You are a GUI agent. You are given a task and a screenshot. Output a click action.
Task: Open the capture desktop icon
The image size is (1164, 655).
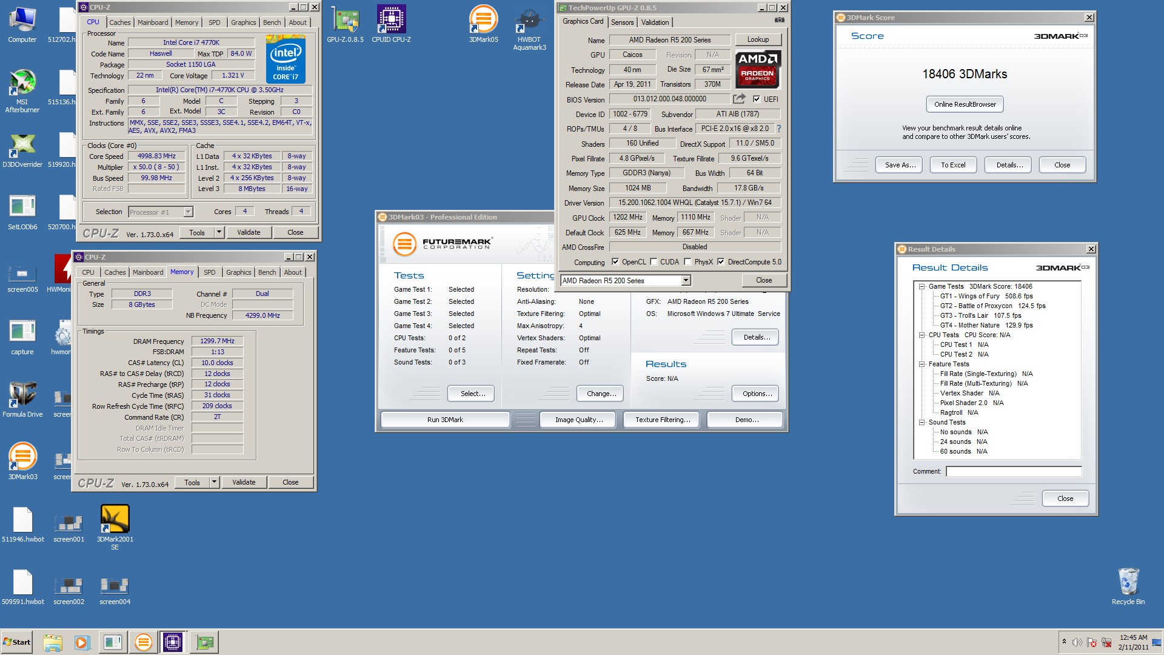[x=22, y=337]
